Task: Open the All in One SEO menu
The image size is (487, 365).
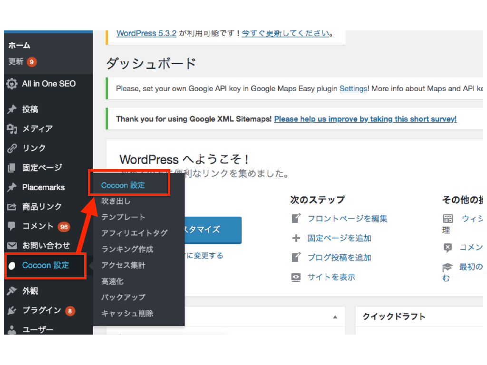Action: [x=49, y=84]
